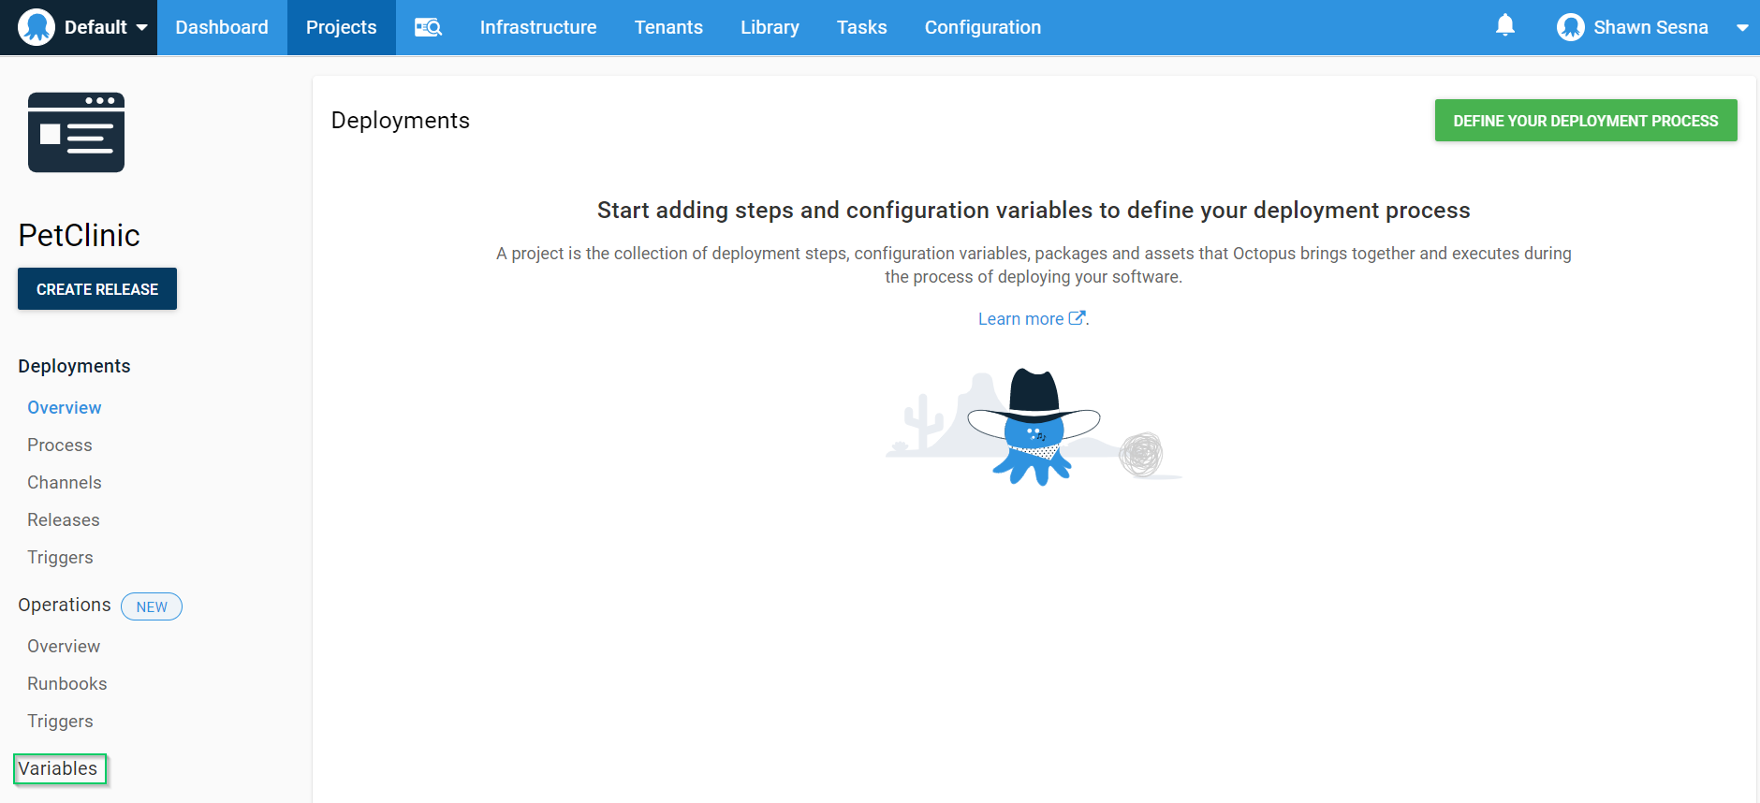Viewport: 1760px width, 803px height.
Task: Go to the Infrastructure menu
Action: coord(537,27)
